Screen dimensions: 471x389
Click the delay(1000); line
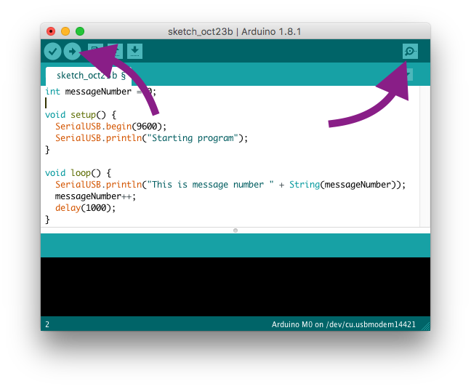pos(85,208)
